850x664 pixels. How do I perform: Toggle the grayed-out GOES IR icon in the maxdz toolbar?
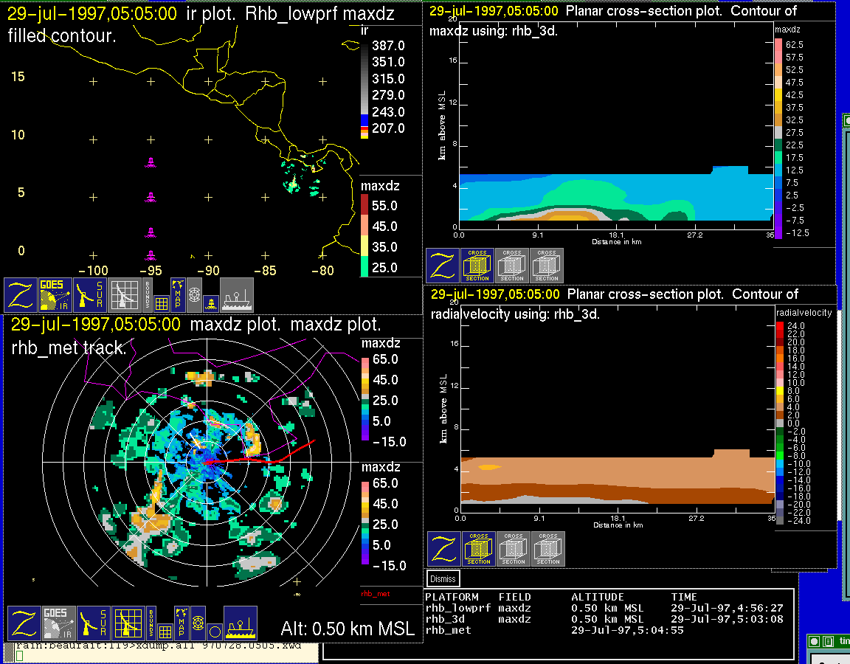[x=58, y=623]
